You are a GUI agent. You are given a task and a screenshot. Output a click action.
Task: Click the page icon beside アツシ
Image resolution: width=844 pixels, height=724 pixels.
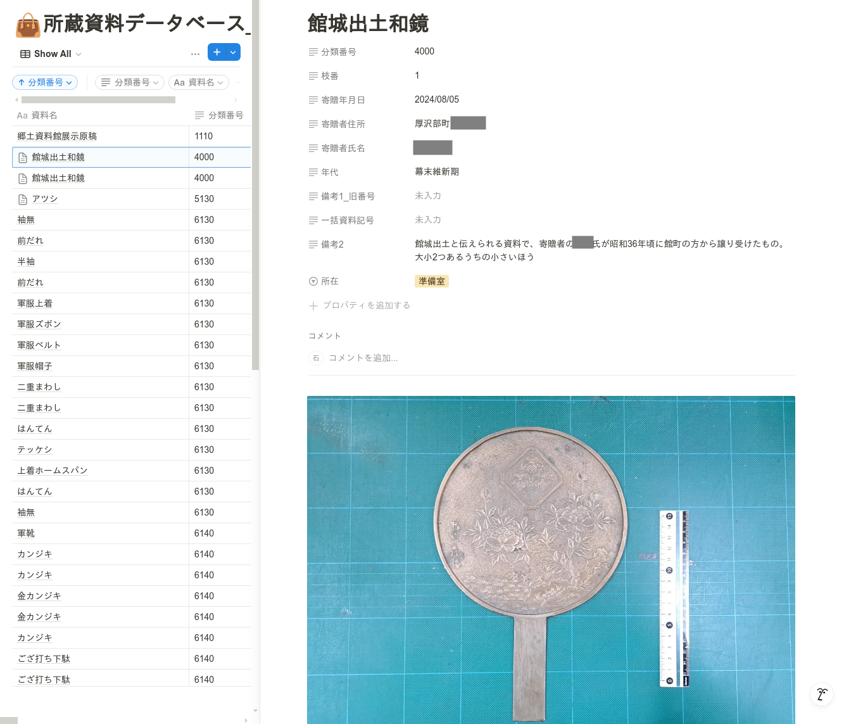tap(23, 199)
